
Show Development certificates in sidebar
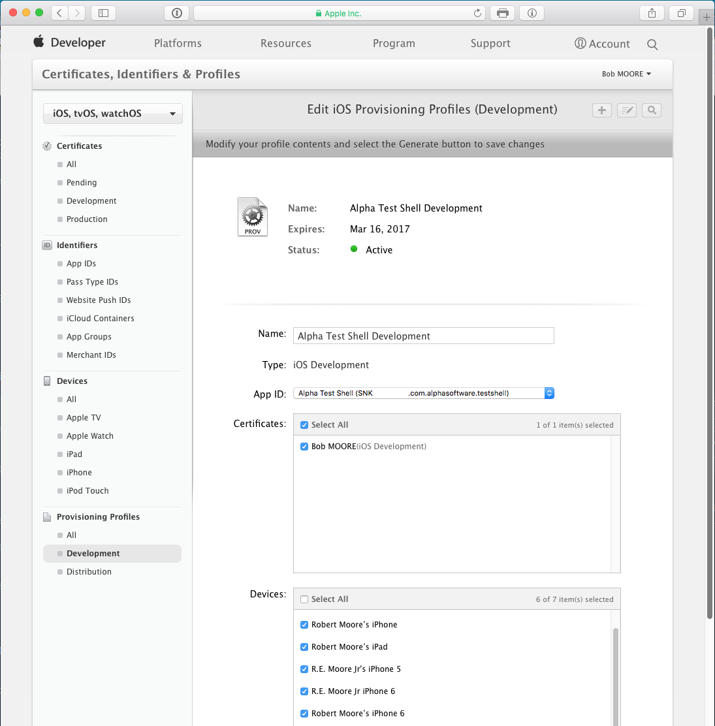(91, 201)
